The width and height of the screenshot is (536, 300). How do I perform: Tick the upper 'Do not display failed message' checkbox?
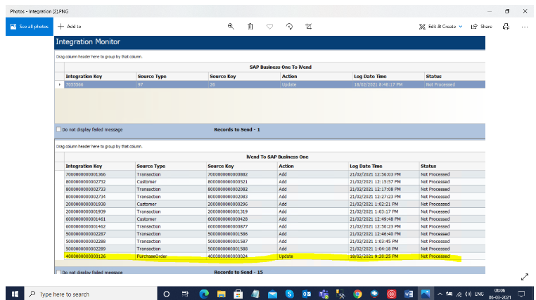tap(59, 129)
